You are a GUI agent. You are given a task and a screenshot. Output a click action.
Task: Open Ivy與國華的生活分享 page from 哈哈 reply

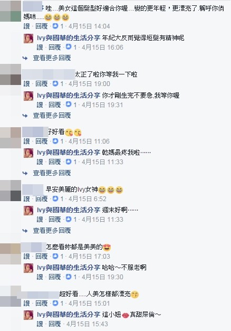tap(69, 268)
